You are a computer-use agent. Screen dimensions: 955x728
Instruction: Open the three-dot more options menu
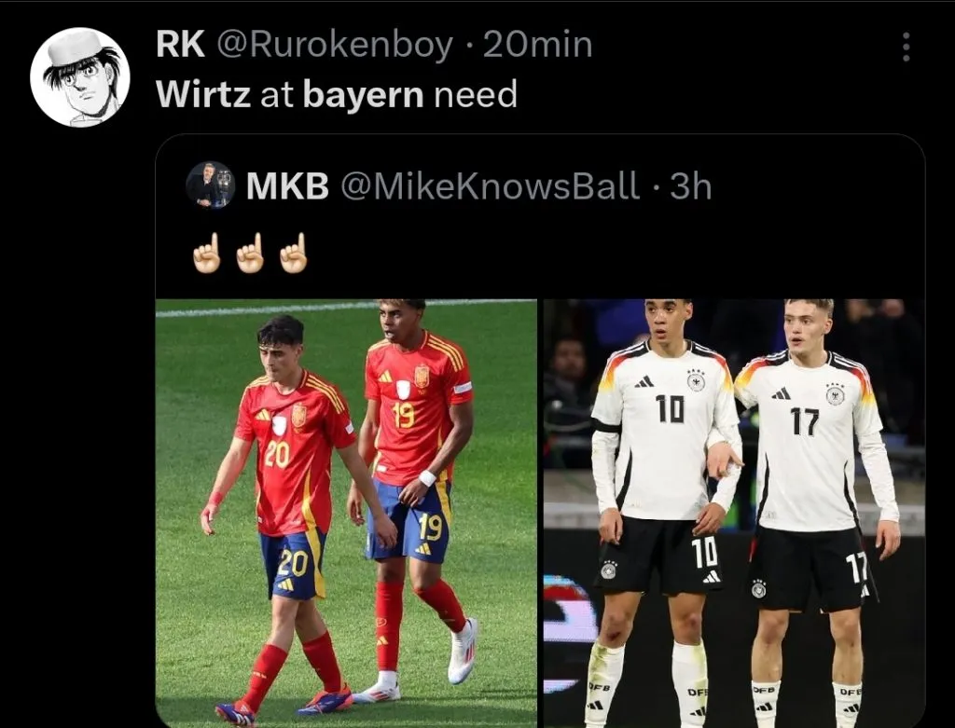coord(906,47)
